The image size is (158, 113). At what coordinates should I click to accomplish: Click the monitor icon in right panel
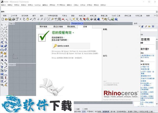[153, 26]
